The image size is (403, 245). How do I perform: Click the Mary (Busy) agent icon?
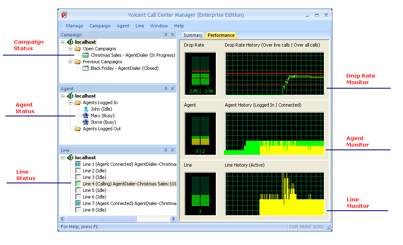pyautogui.click(x=86, y=116)
